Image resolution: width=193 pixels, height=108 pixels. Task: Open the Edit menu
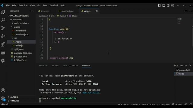pyautogui.click(x=14, y=5)
